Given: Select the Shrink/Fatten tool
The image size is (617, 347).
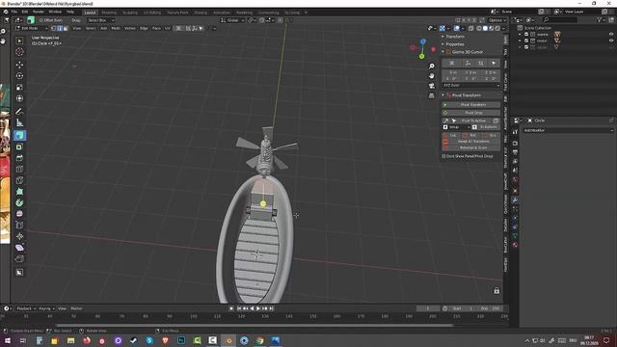Looking at the screenshot, I should click(19, 236).
